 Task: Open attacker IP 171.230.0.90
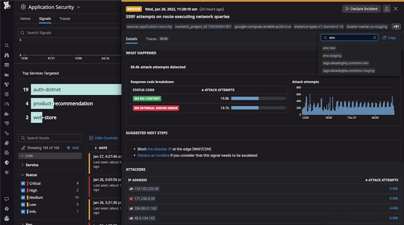coord(145,198)
